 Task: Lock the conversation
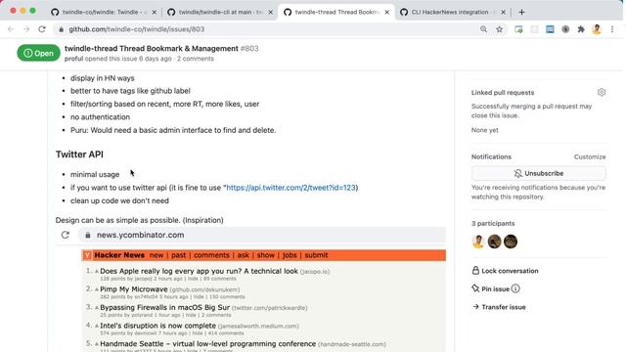505,271
